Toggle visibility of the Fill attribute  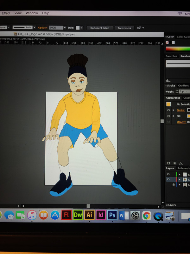coord(168,116)
